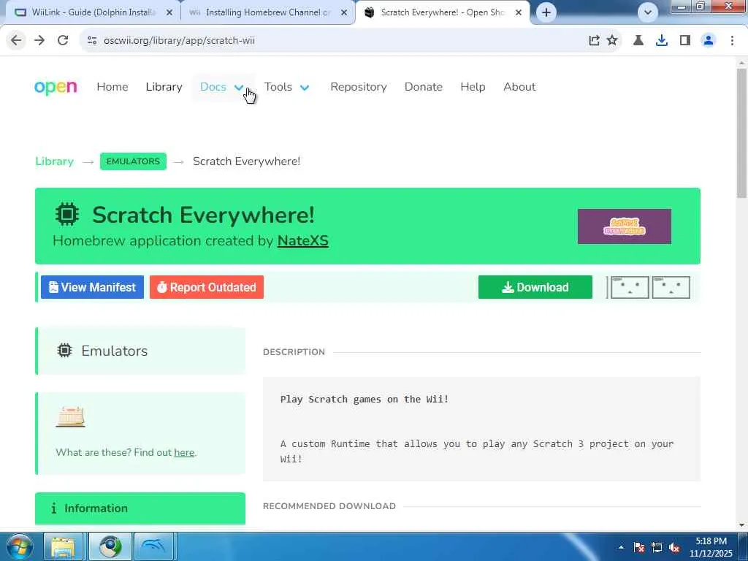Toggle the browser side panel icon
748x561 pixels.
point(685,41)
